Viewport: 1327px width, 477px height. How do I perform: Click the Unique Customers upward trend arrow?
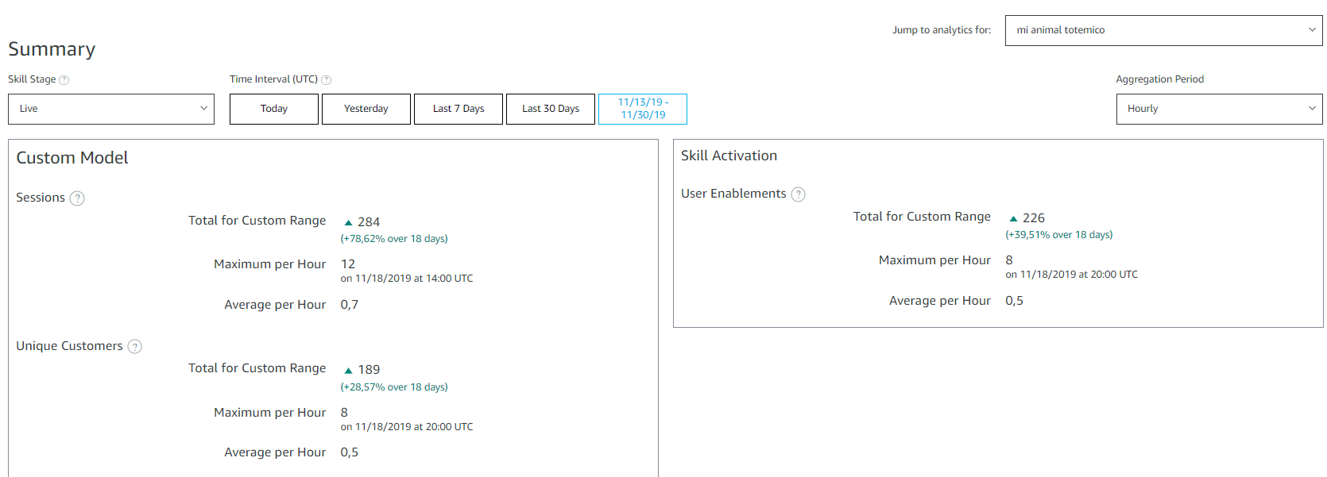point(348,371)
